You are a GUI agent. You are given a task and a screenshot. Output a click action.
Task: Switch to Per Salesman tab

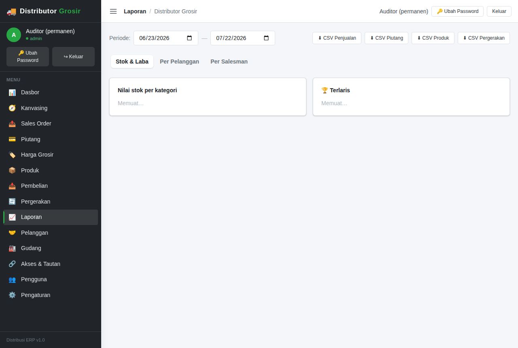229,62
